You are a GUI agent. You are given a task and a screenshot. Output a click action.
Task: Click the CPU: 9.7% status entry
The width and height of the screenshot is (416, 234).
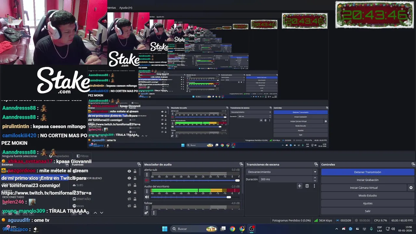point(381,220)
